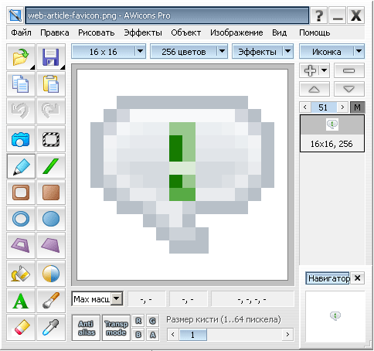Move image up with triangle button
Screen dimensions: 374x351
point(314,89)
